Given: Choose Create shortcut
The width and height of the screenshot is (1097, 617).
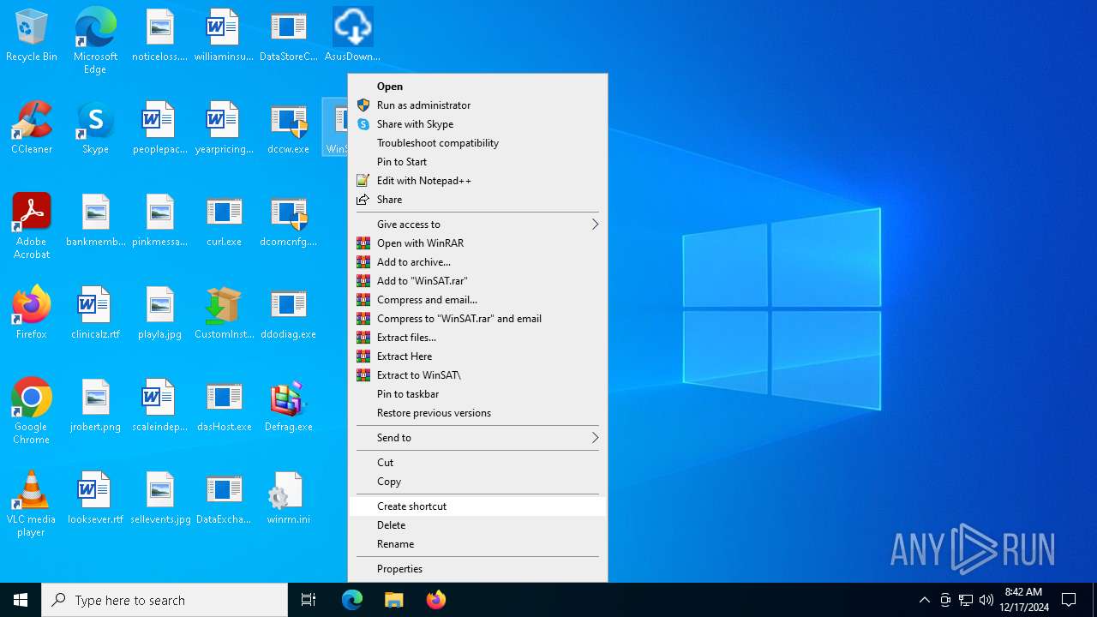Looking at the screenshot, I should point(477,506).
